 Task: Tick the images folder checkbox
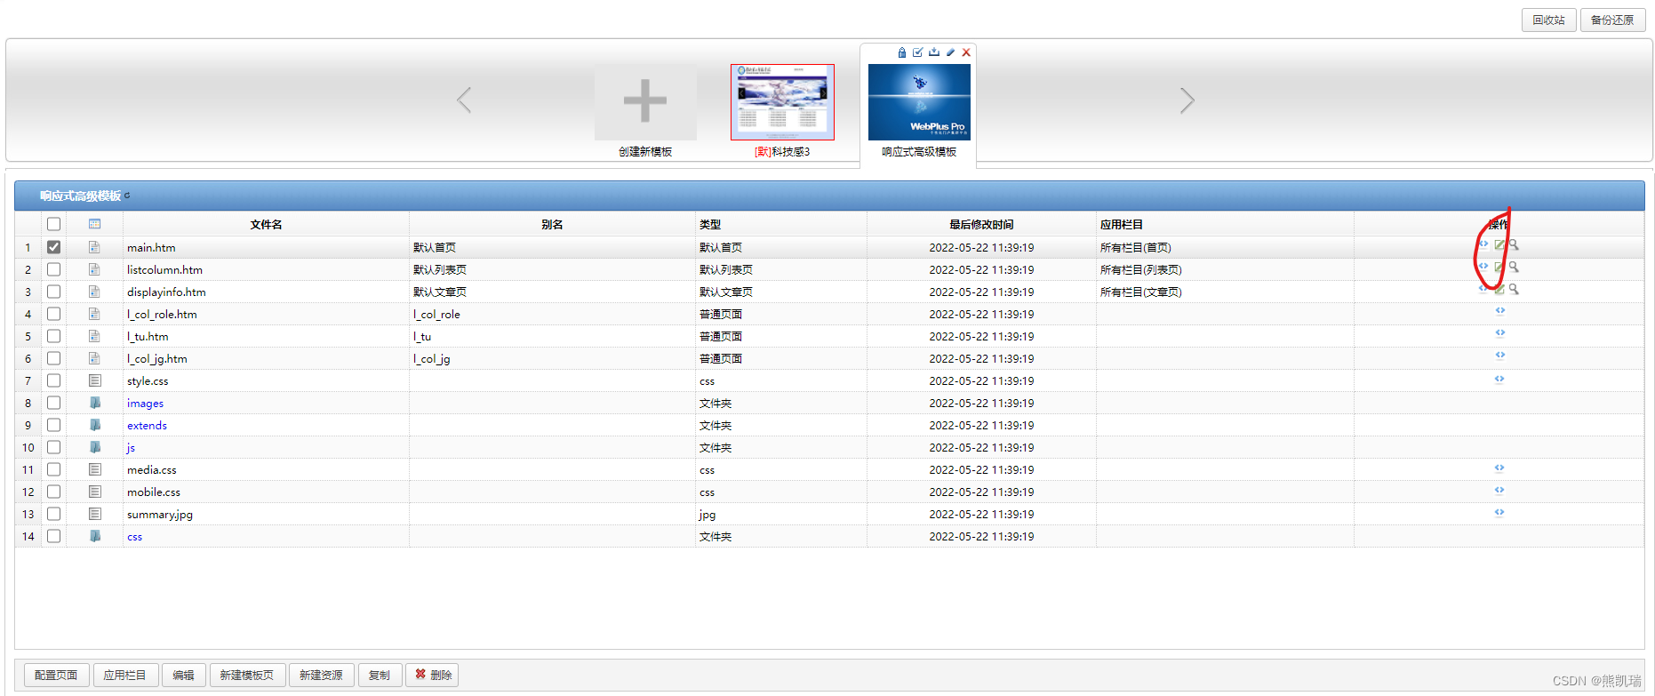[54, 403]
